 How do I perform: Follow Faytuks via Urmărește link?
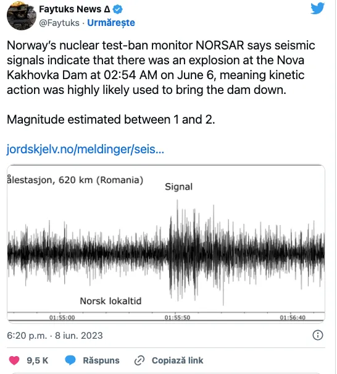click(x=111, y=23)
